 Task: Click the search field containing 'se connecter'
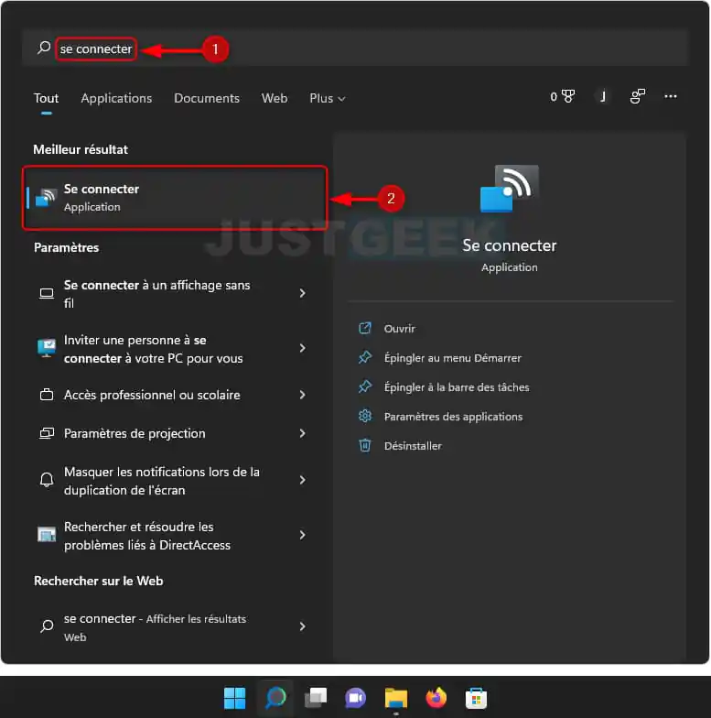coord(355,48)
